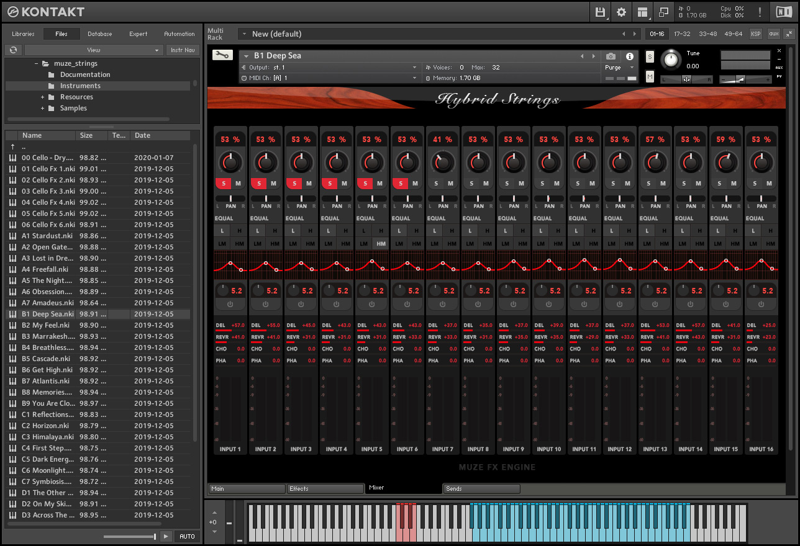Select next multi preset arrow
Image resolution: width=800 pixels, height=546 pixels.
(634, 34)
